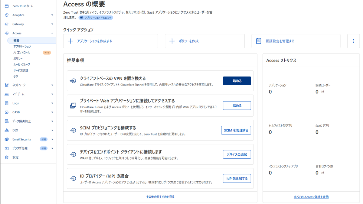Click the 新規 badge beside Email Security

point(44,139)
